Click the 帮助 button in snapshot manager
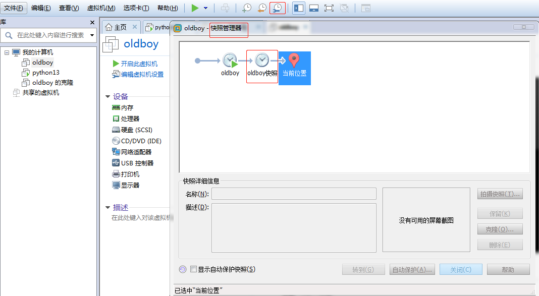Viewport: 539px width, 296px height. pos(508,270)
